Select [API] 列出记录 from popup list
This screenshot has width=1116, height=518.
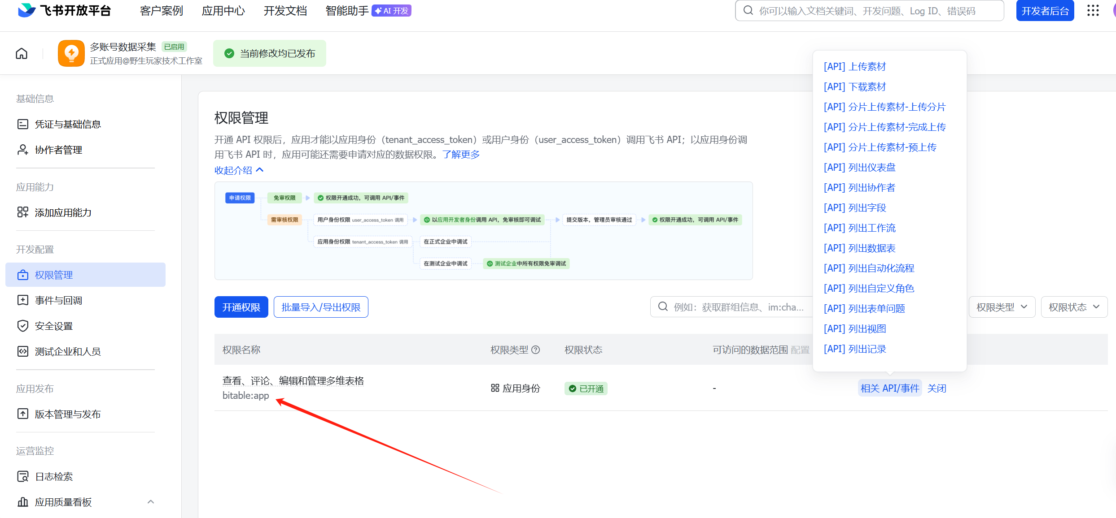point(855,349)
